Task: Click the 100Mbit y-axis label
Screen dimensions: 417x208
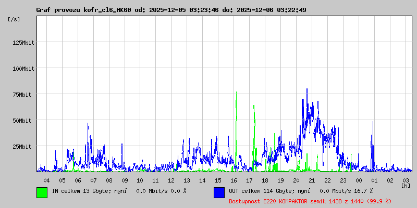Action: click(22, 69)
